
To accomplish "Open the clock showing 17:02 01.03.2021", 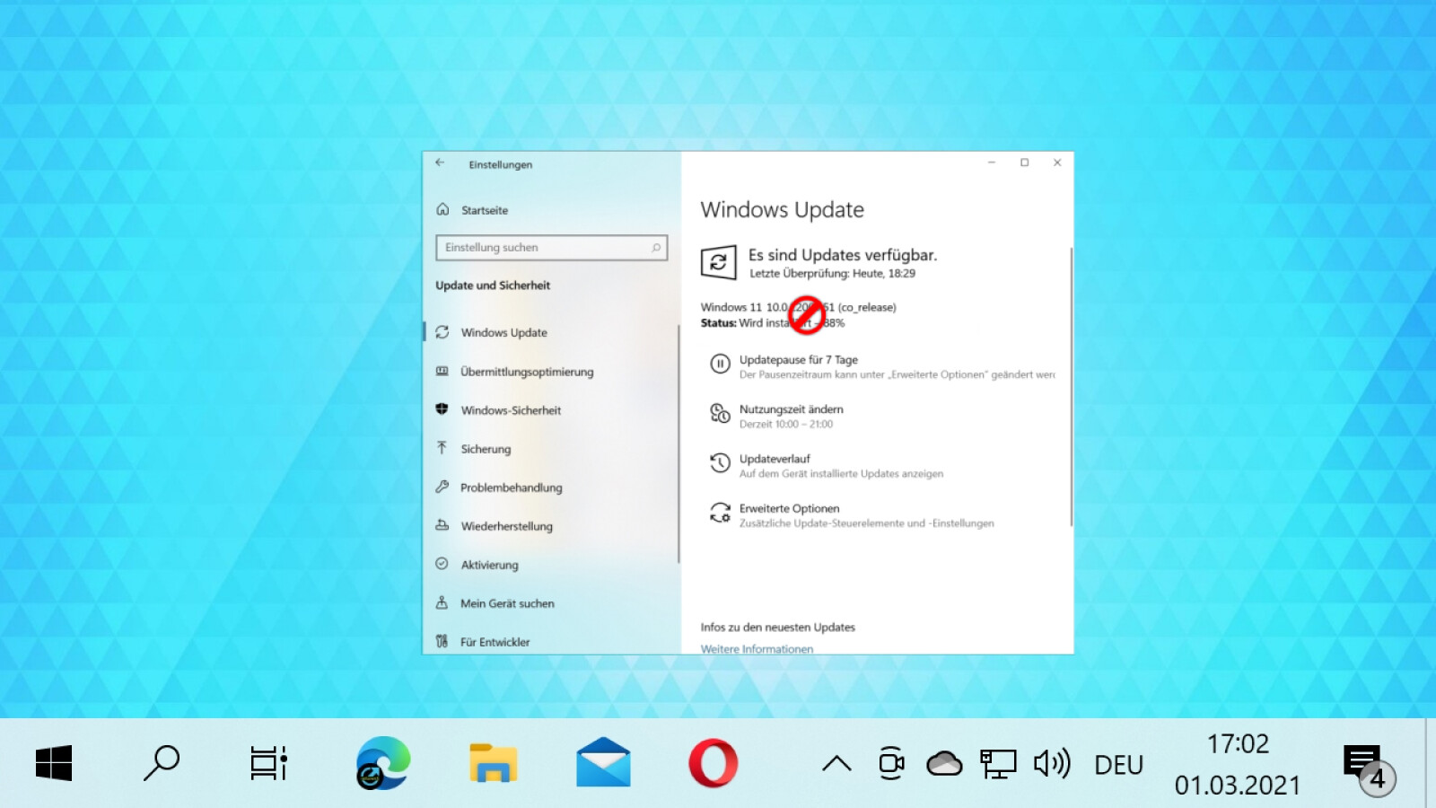I will pyautogui.click(x=1238, y=764).
